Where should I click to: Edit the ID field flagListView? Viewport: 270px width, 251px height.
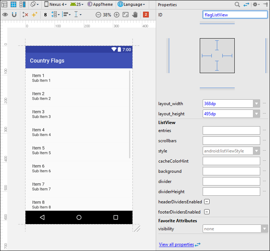(235, 15)
